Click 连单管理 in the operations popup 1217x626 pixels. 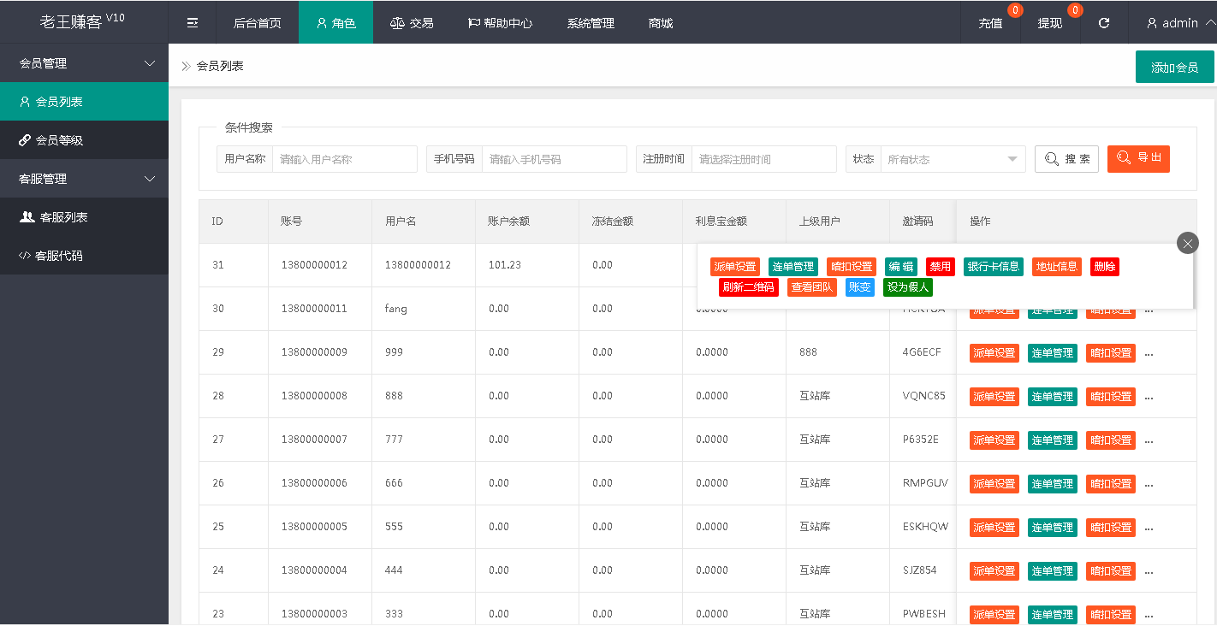(793, 267)
